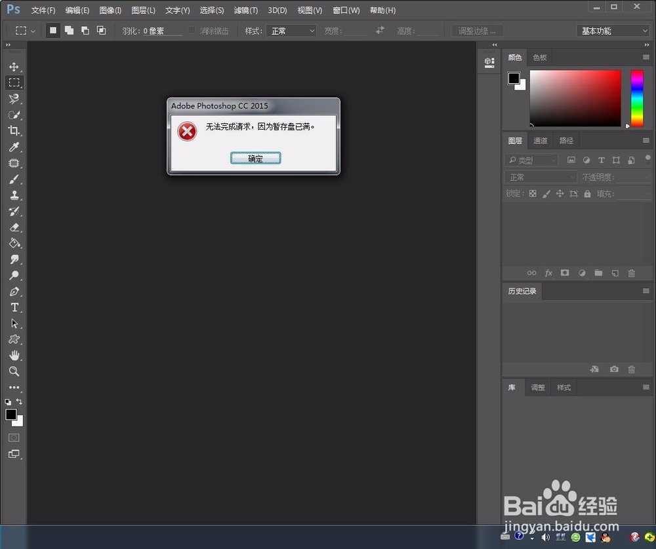This screenshot has height=549, width=656.
Task: Open the 基本功能 workspace dropdown
Action: 613,31
